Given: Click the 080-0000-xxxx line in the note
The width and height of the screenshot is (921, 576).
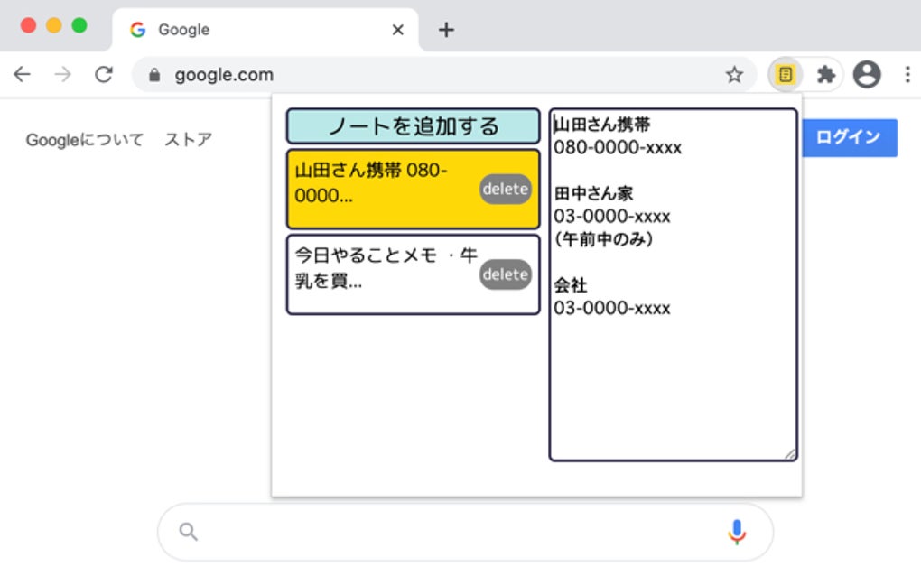Looking at the screenshot, I should [x=618, y=147].
